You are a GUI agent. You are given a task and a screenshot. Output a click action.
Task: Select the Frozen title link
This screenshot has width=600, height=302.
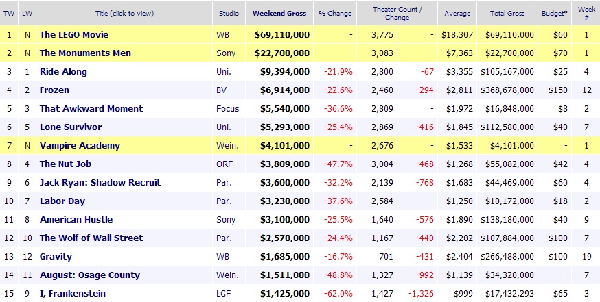click(x=54, y=90)
